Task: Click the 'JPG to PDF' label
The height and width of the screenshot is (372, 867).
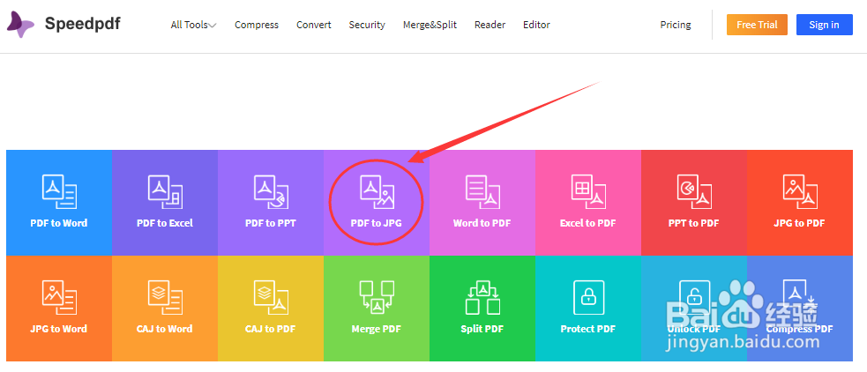Action: 800,223
